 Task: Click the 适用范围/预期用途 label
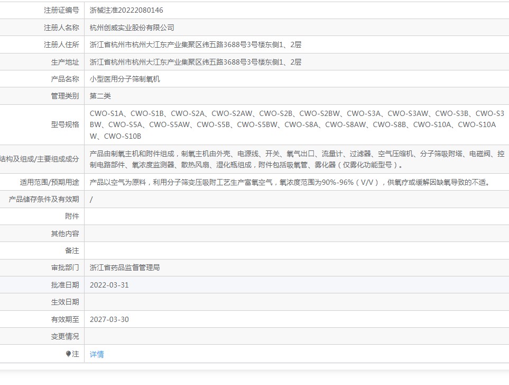49,182
